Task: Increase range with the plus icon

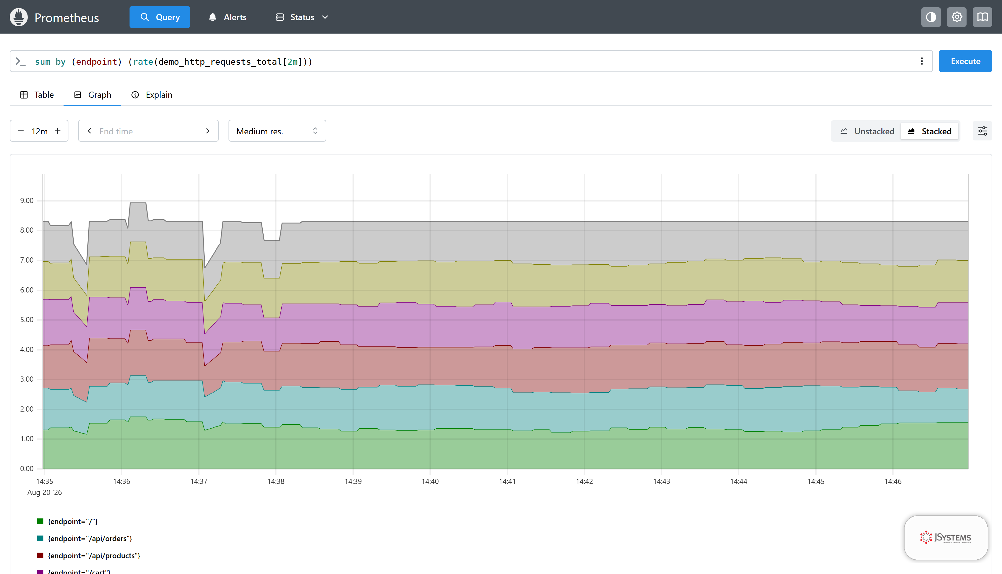Action: click(57, 131)
